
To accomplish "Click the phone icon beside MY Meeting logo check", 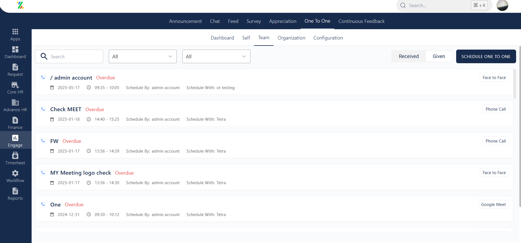I will coord(43,173).
